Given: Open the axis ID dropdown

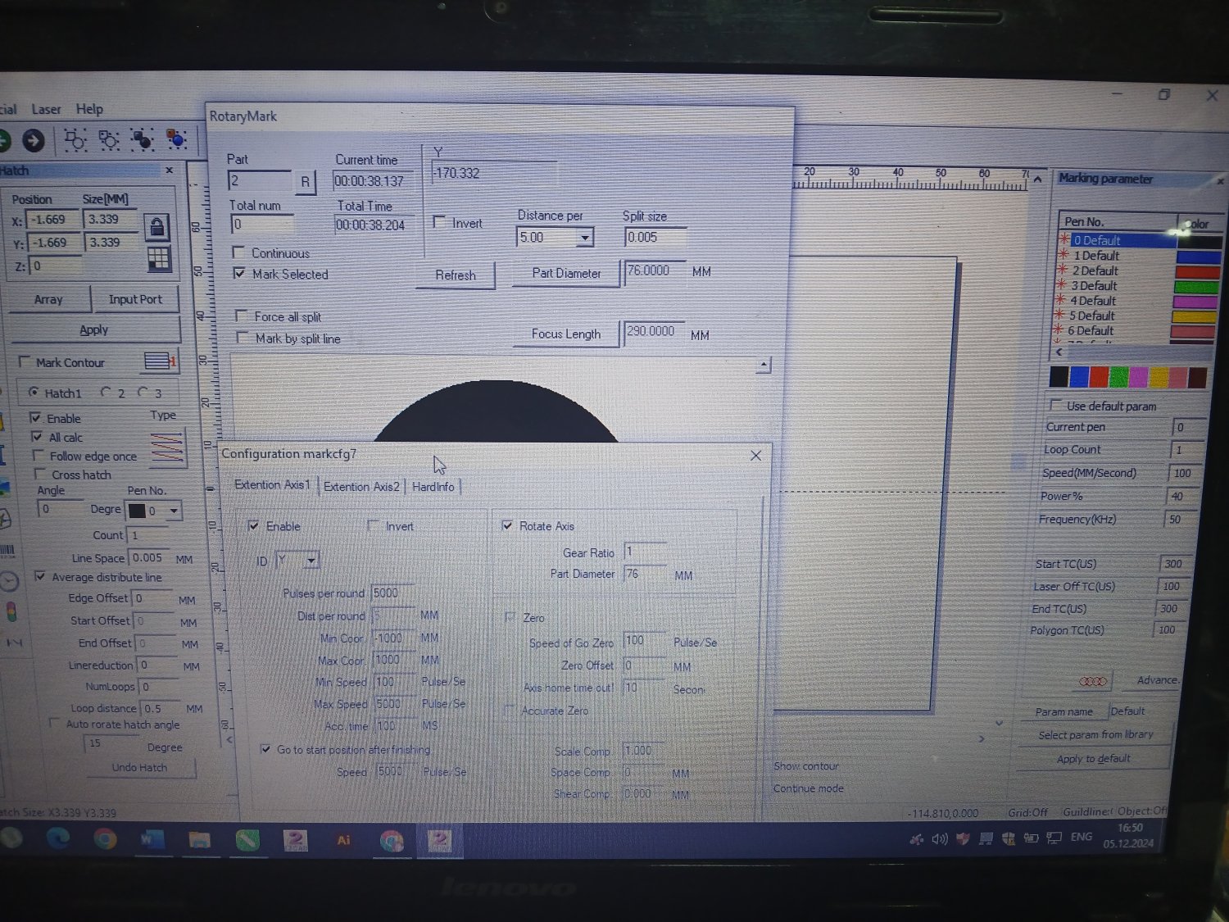Looking at the screenshot, I should click(311, 561).
